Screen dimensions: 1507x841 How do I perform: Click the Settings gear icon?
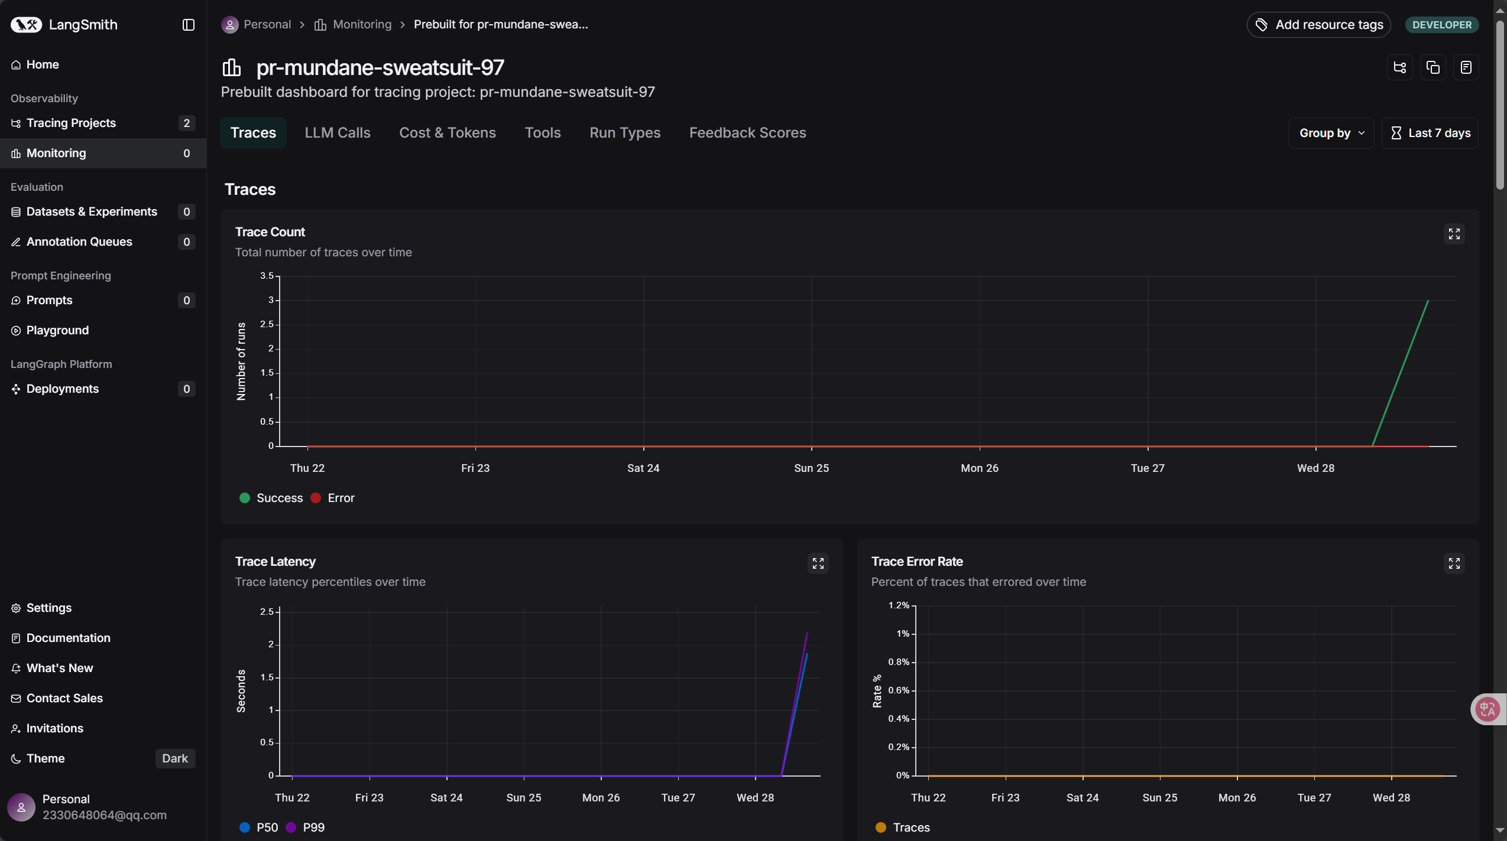coord(16,608)
